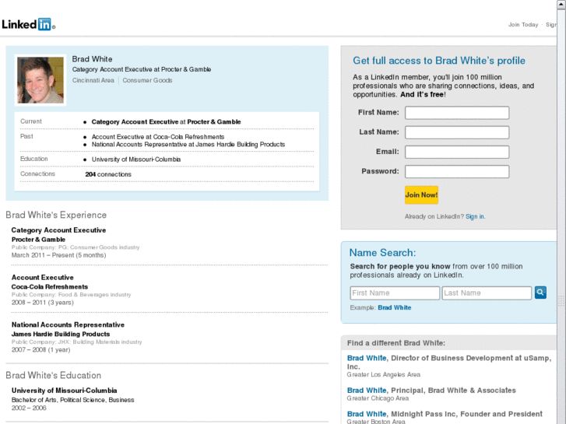Click 'Coca-Cola Refreshments' under Experience
The image size is (566, 424).
pos(50,287)
